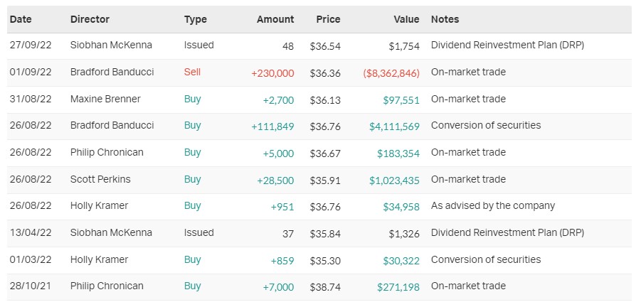Click the $38.74 price cell
The height and width of the screenshot is (307, 641).
click(x=325, y=286)
